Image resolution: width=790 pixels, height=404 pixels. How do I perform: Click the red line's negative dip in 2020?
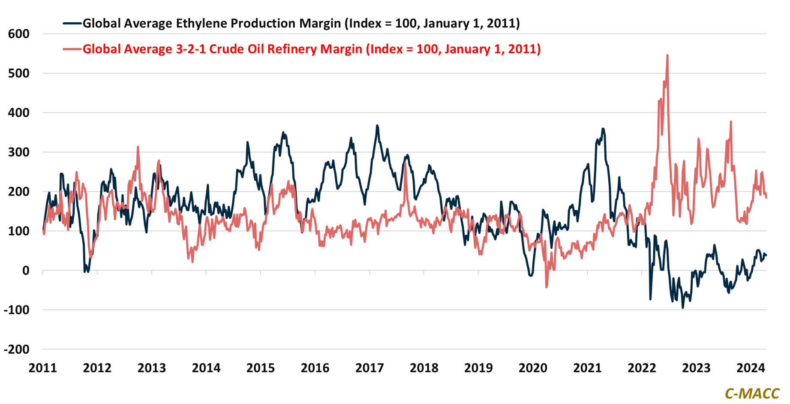(x=547, y=286)
